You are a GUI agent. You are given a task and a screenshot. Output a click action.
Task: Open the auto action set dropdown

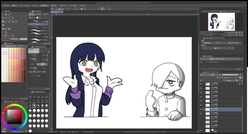click(x=219, y=59)
